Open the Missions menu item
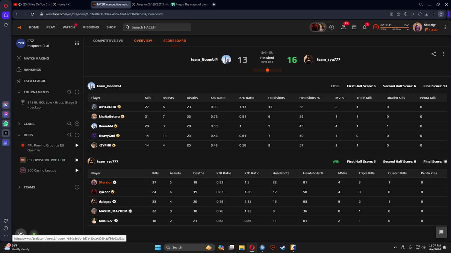451x253 pixels. [x=91, y=27]
